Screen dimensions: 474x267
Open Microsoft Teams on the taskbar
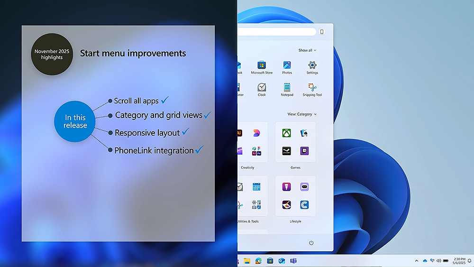pos(293,261)
